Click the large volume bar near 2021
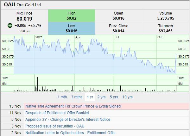Image resolution: width=190 pixels, height=136 pixels. pyautogui.click(x=37, y=84)
